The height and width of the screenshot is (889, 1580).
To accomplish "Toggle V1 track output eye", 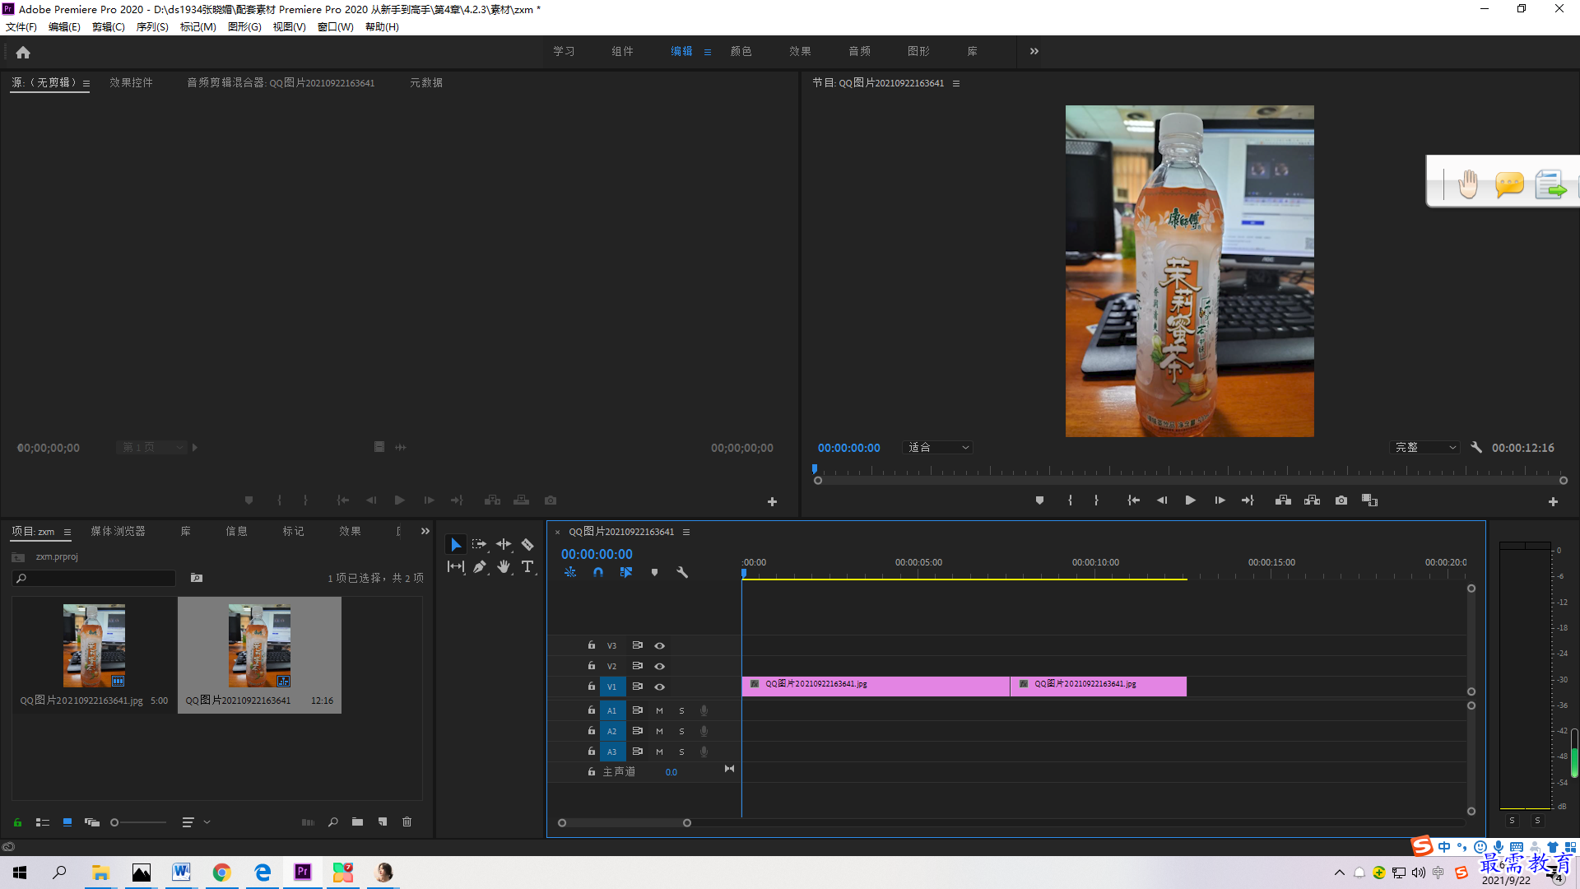I will pyautogui.click(x=659, y=687).
